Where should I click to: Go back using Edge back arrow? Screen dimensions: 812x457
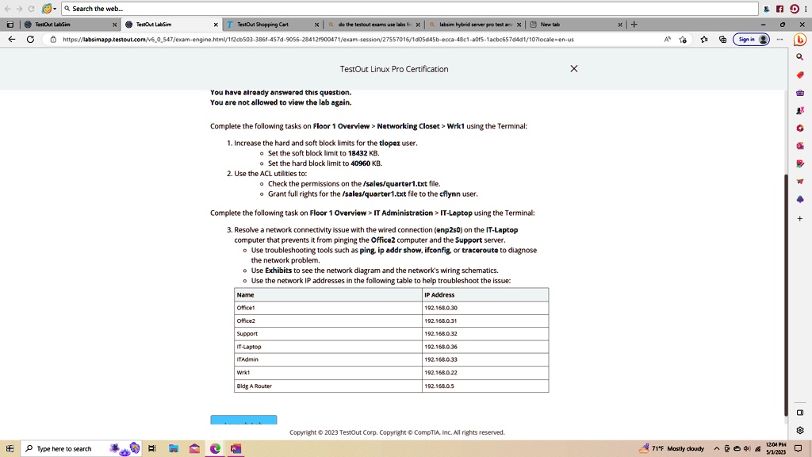[x=12, y=40]
